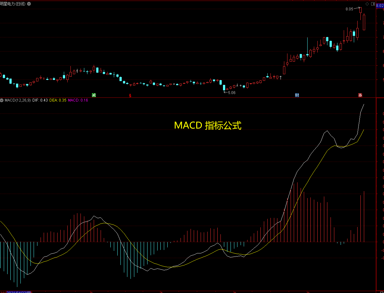Screen dimensions: 384x293
Task: Click the yellow MACD 指标公式 text
Action: pos(208,125)
